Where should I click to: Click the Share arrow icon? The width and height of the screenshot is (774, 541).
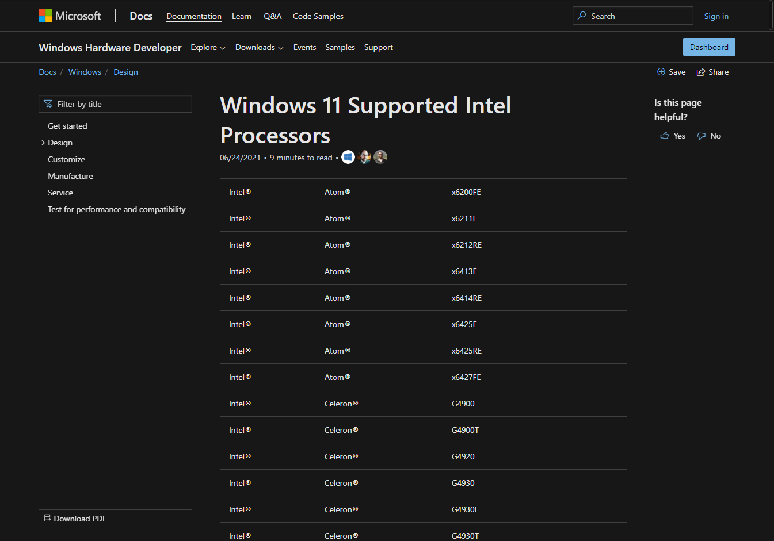[701, 72]
